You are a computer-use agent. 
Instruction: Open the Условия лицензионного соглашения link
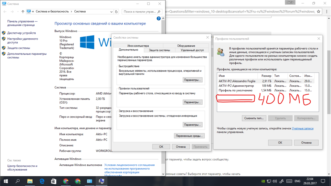pos(129,170)
